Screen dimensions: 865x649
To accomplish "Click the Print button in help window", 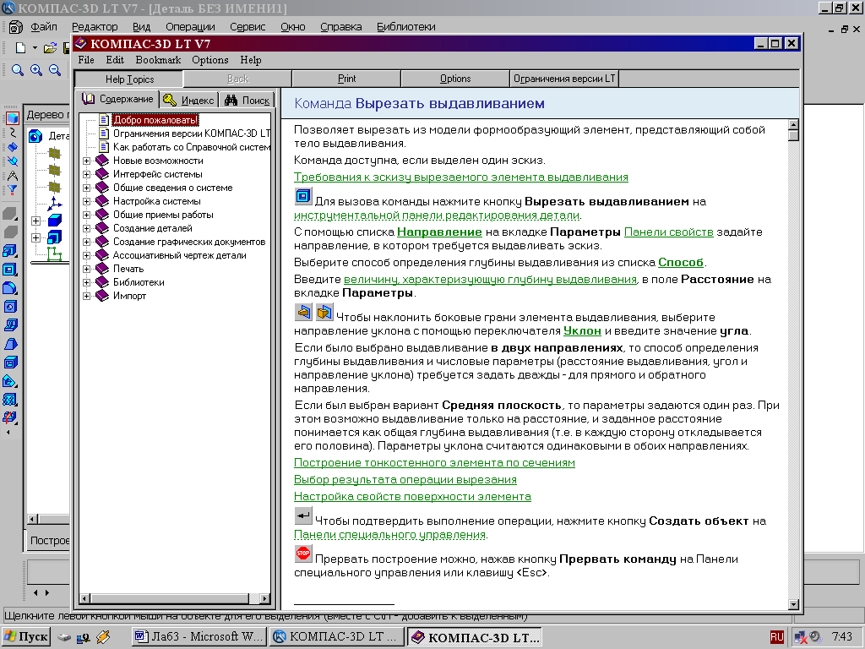I will (x=346, y=79).
